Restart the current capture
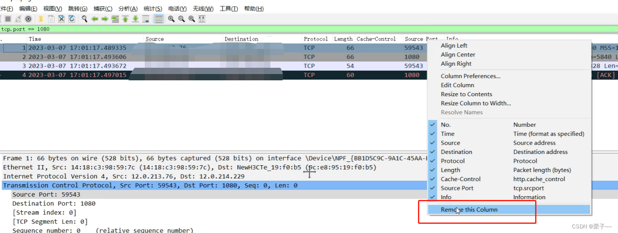The width and height of the screenshot is (618, 233). (18, 19)
